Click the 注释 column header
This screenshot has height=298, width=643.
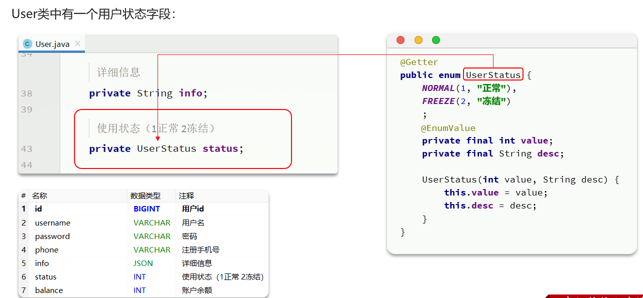pyautogui.click(x=186, y=195)
